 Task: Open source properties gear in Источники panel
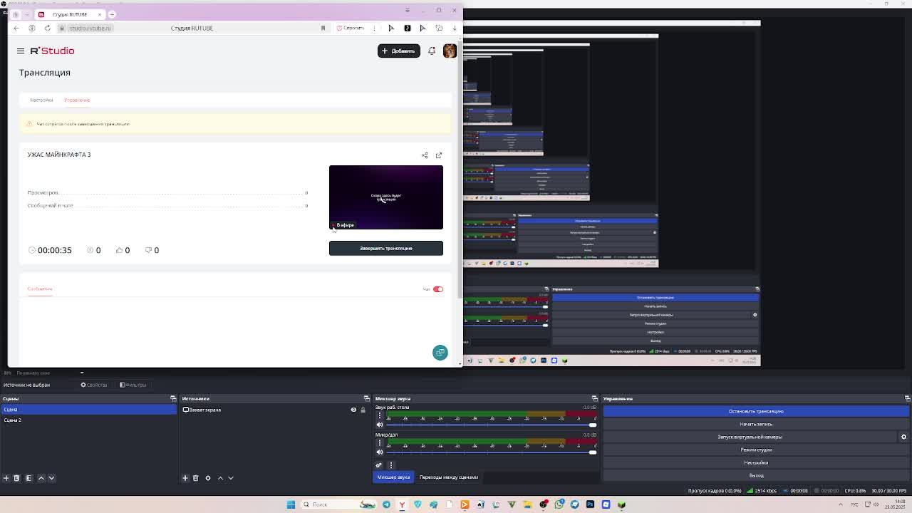[x=208, y=478]
